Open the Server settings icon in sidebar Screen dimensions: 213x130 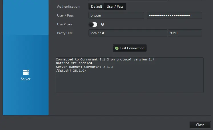pyautogui.click(x=26, y=72)
